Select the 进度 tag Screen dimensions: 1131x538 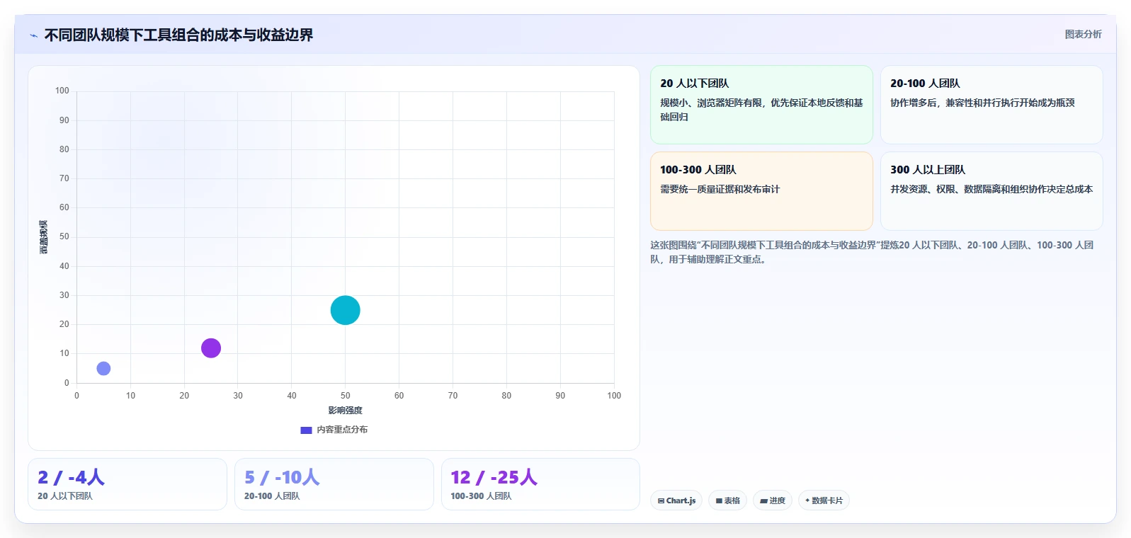point(773,500)
